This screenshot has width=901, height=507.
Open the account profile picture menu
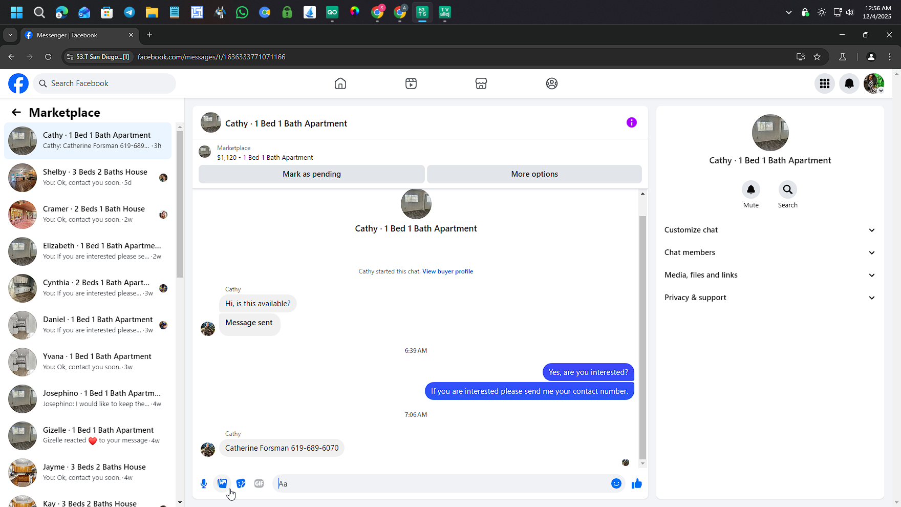pos(874,83)
